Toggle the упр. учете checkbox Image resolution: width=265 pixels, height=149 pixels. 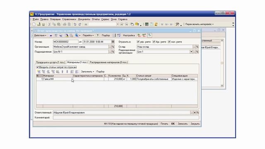[138, 42]
